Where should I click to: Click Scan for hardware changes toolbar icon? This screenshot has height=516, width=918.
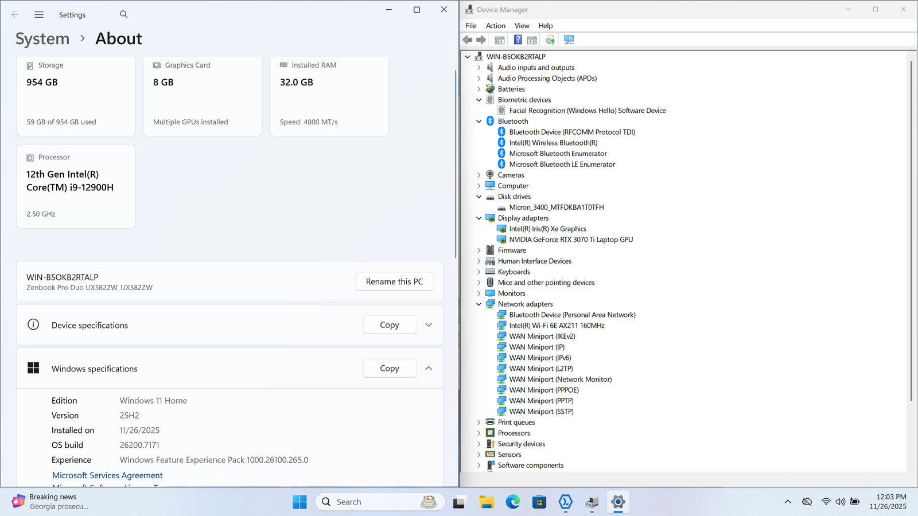coord(569,40)
